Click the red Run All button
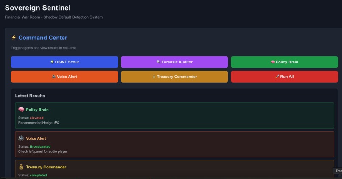Image resolution: width=342 pixels, height=179 pixels. click(x=284, y=77)
